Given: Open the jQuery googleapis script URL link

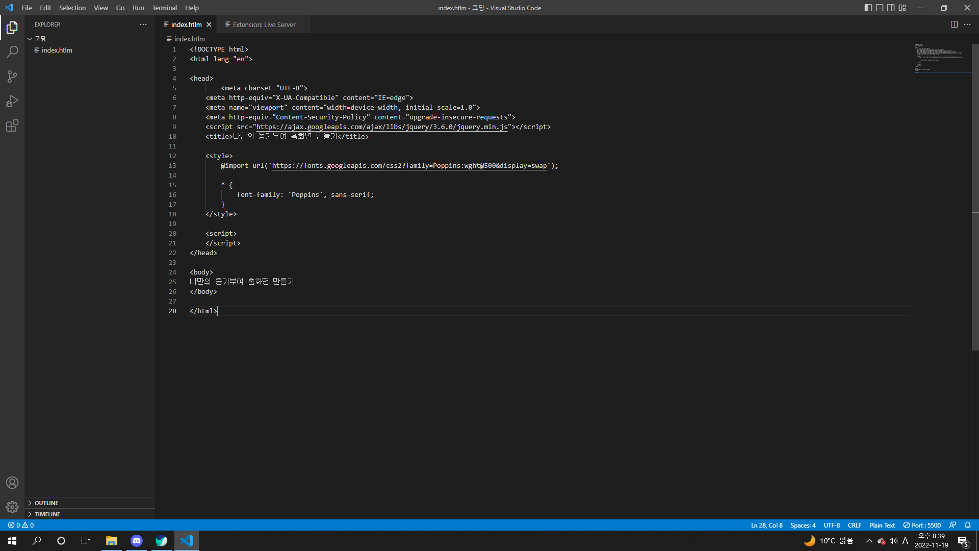Looking at the screenshot, I should [x=382, y=127].
